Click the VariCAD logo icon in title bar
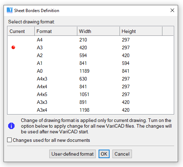 [10, 10]
